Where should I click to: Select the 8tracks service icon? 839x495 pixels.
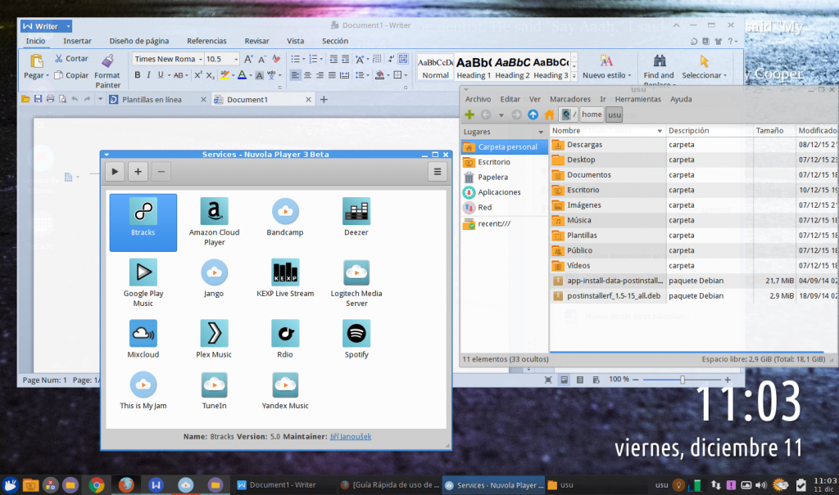pos(143,223)
